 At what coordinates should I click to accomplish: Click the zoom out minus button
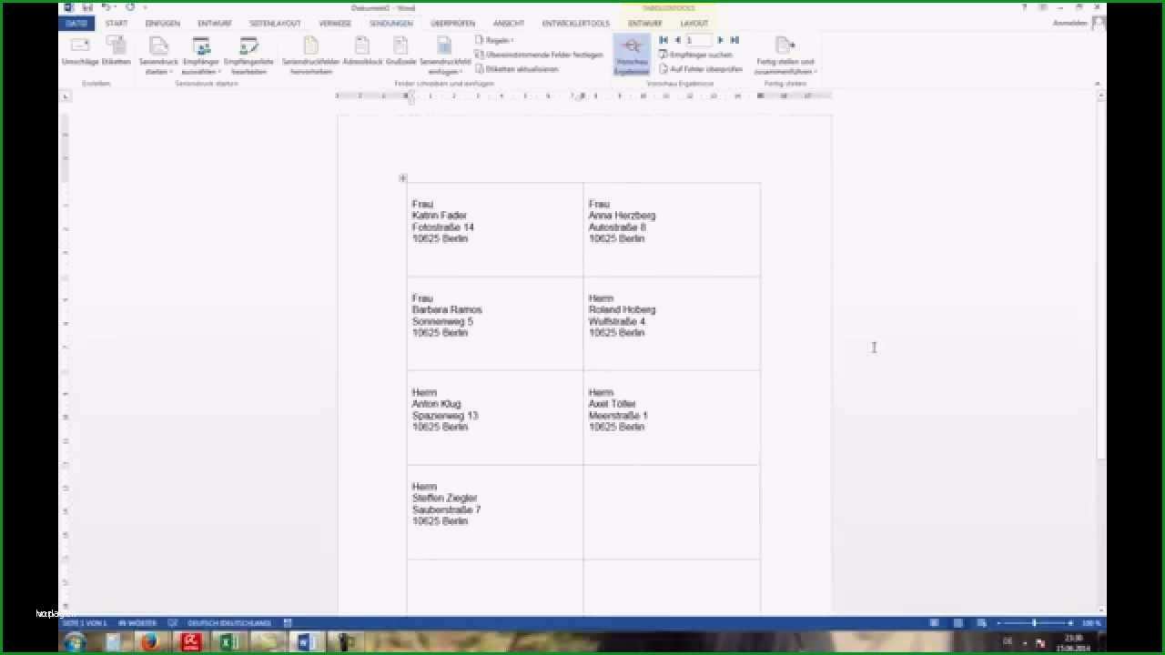point(999,623)
